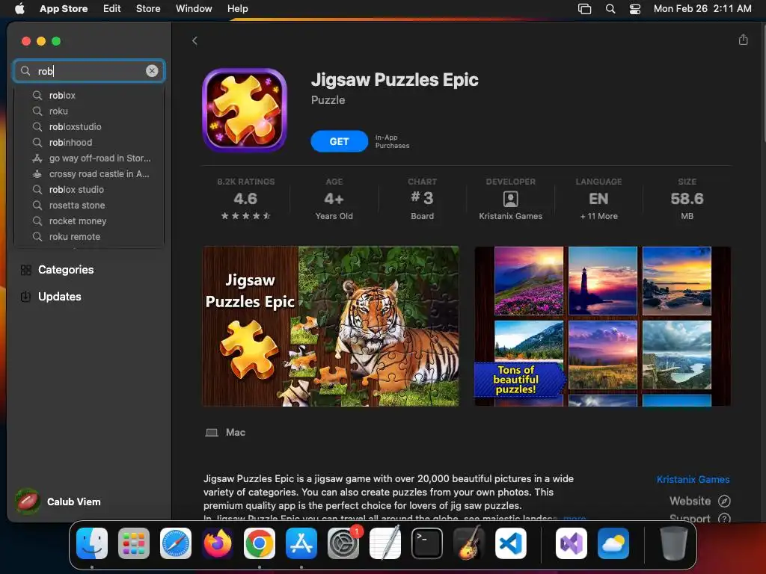Click the date and time clock

pyautogui.click(x=702, y=8)
